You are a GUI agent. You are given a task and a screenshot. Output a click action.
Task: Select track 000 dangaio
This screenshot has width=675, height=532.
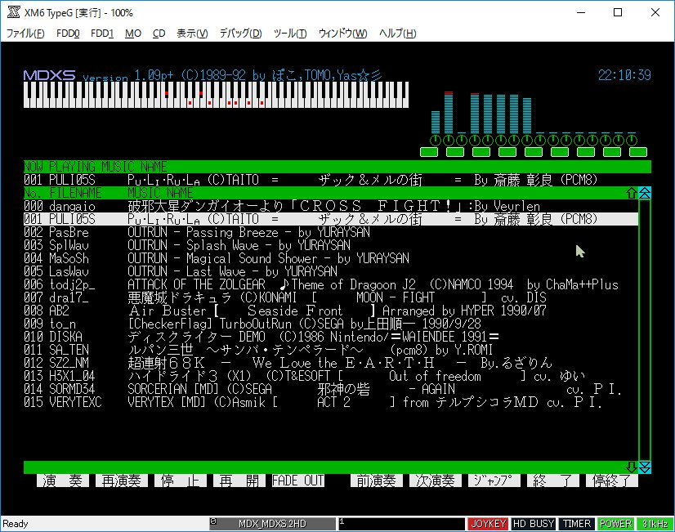(x=331, y=206)
